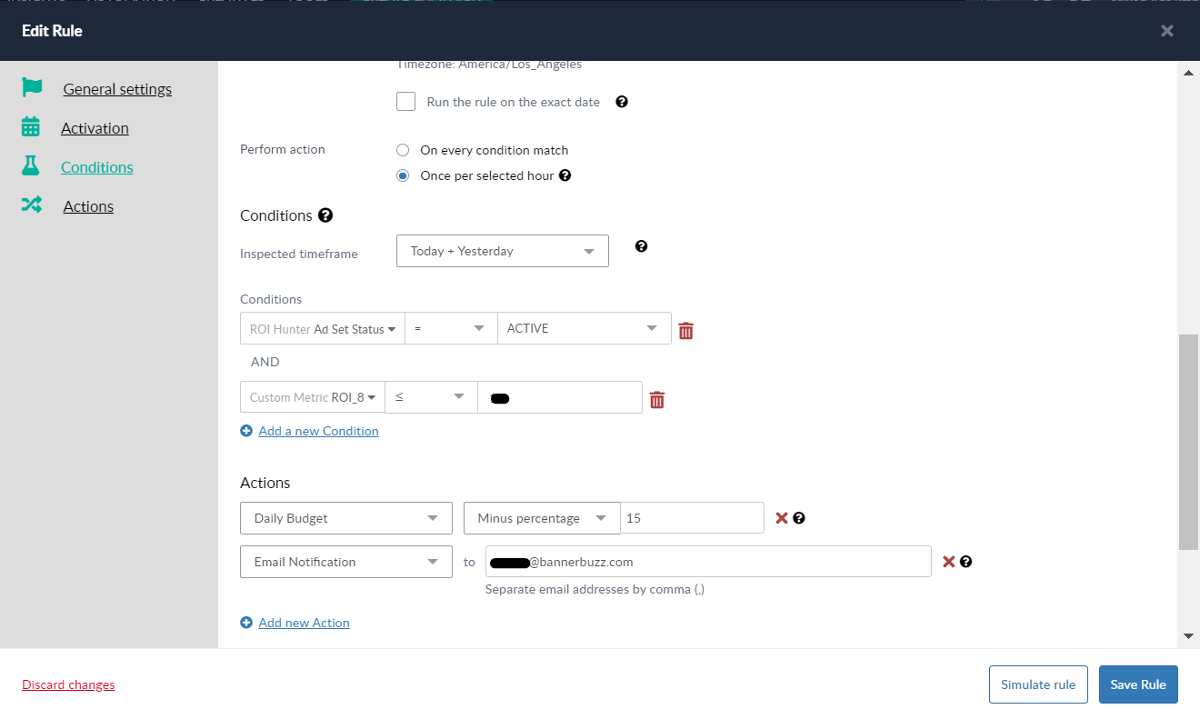
Task: Click the Activation calendar icon
Action: click(x=31, y=127)
